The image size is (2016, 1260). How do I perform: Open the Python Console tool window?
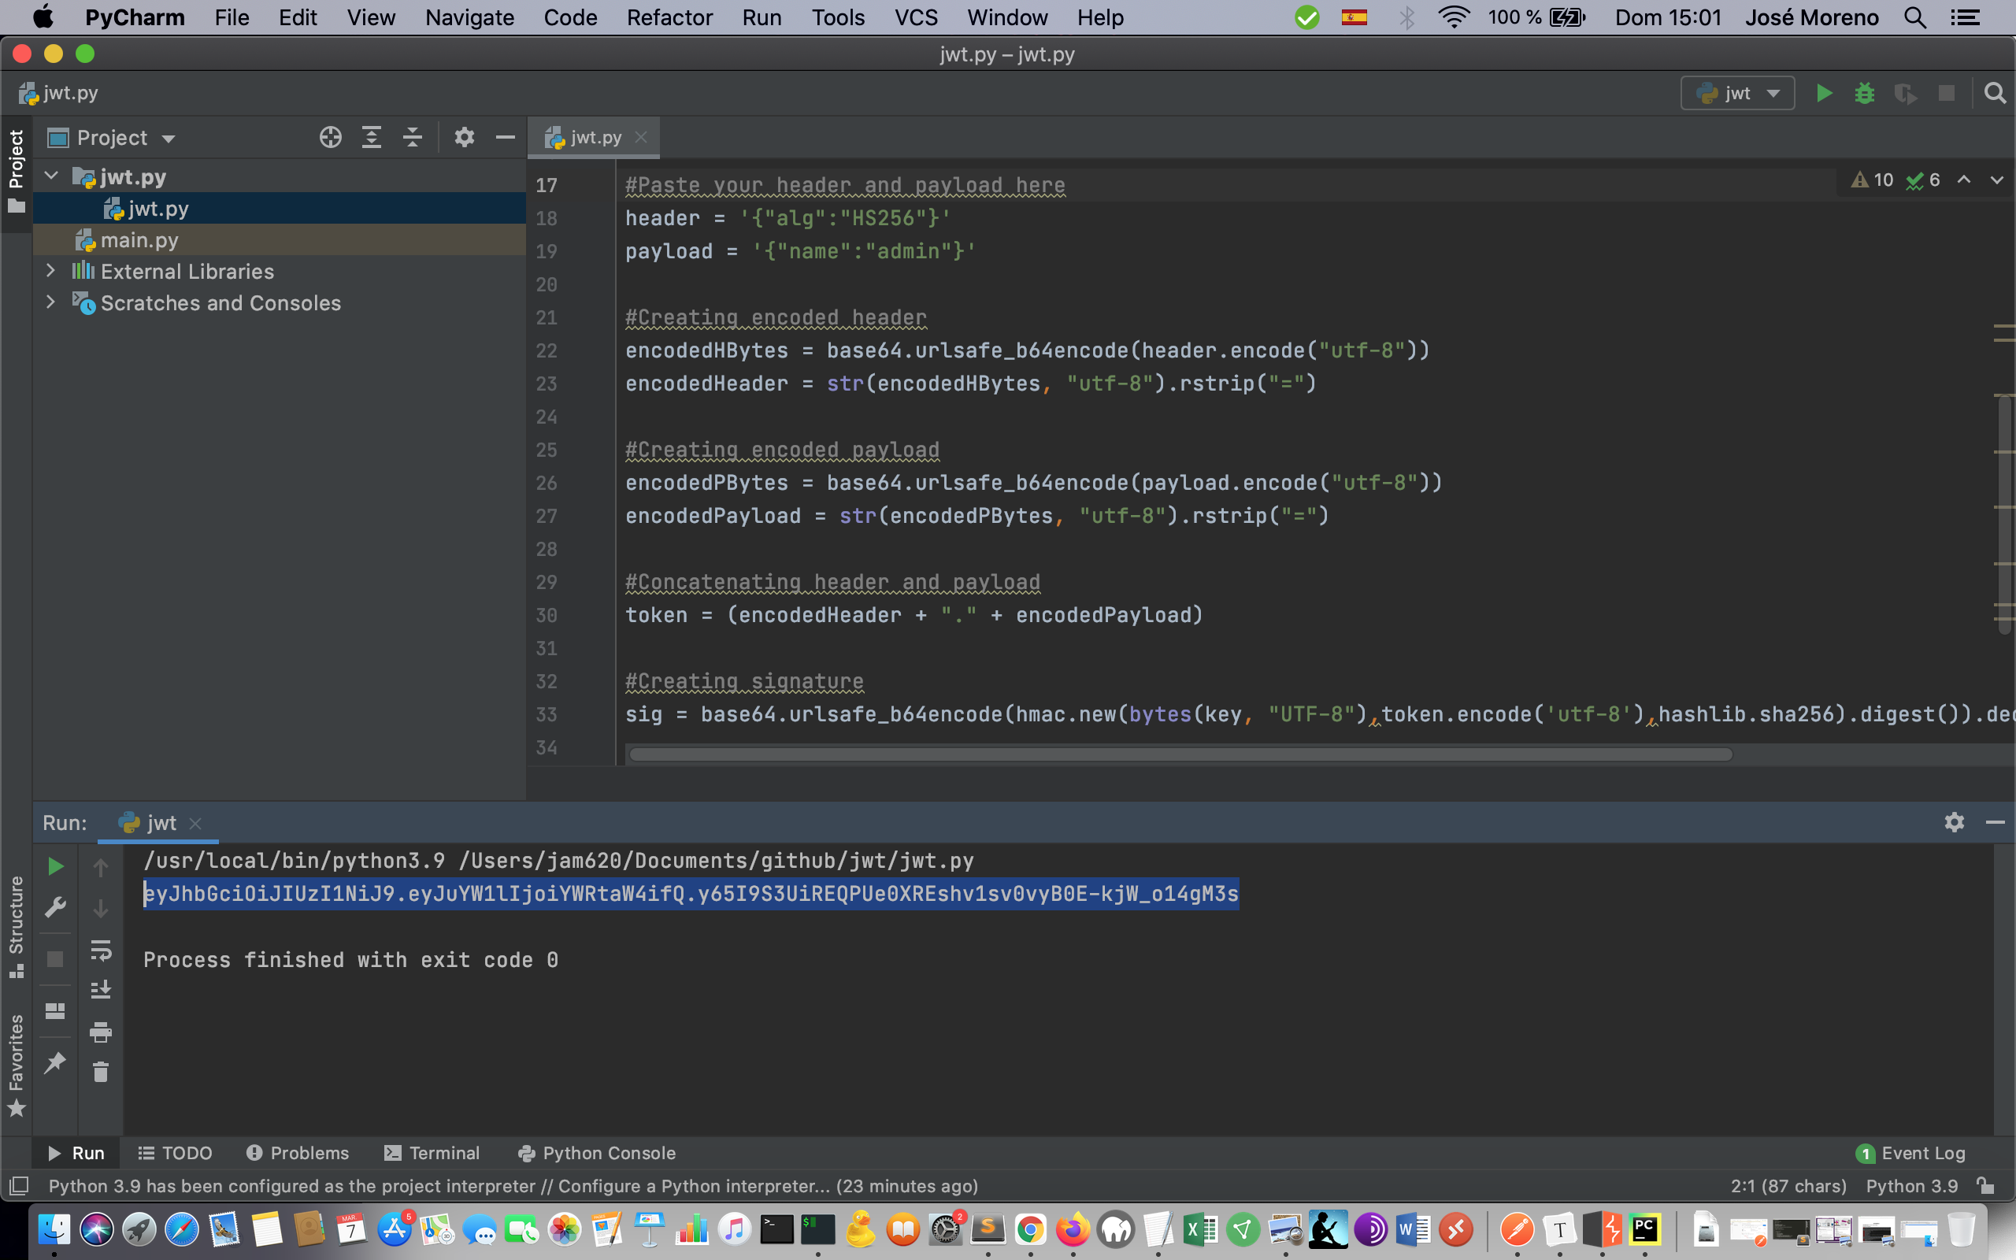pos(596,1154)
